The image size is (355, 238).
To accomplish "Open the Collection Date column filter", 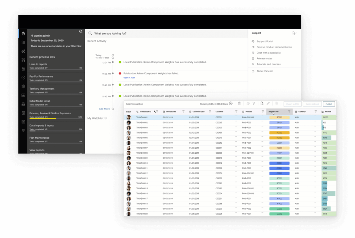I will point(210,112).
